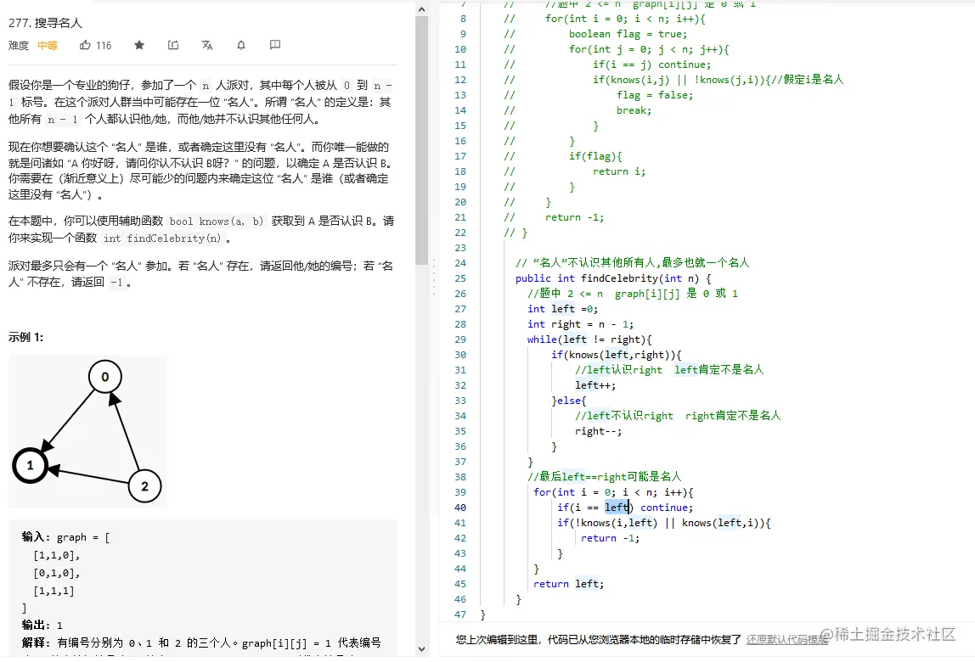Screen dimensions: 975x662
Task: Click line number 25 in the code editor
Action: tap(459, 278)
